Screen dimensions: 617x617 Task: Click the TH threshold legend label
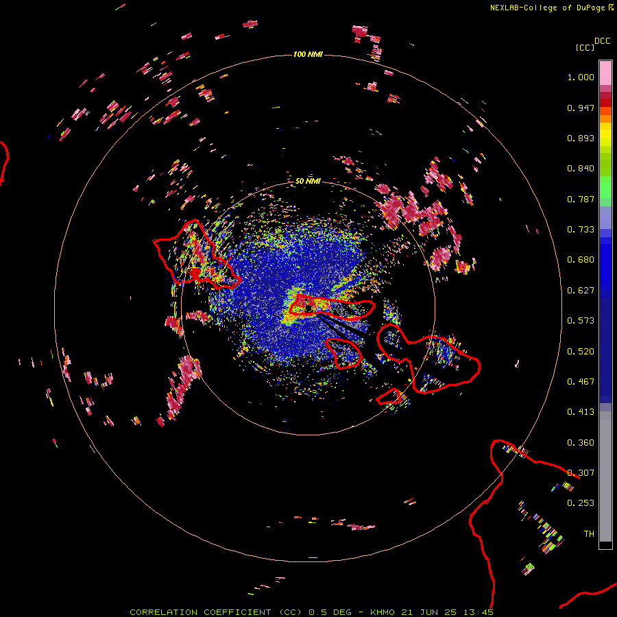tap(589, 534)
